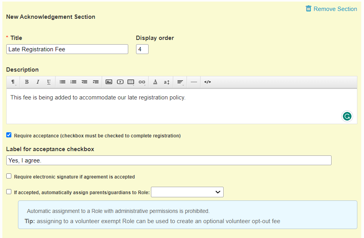Click the Title input field
This screenshot has height=238, width=364.
coord(67,49)
